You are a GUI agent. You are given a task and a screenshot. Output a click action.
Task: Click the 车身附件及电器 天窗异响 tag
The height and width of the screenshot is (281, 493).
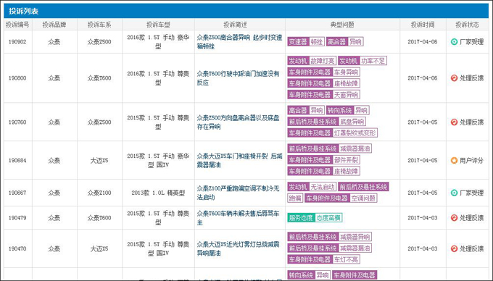(323, 95)
